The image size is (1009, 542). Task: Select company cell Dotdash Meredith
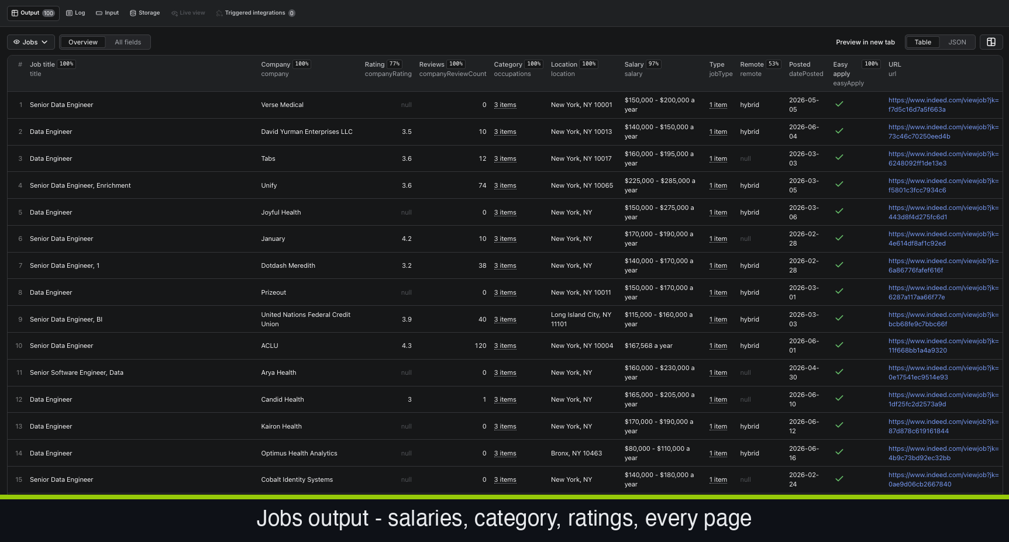coord(288,265)
